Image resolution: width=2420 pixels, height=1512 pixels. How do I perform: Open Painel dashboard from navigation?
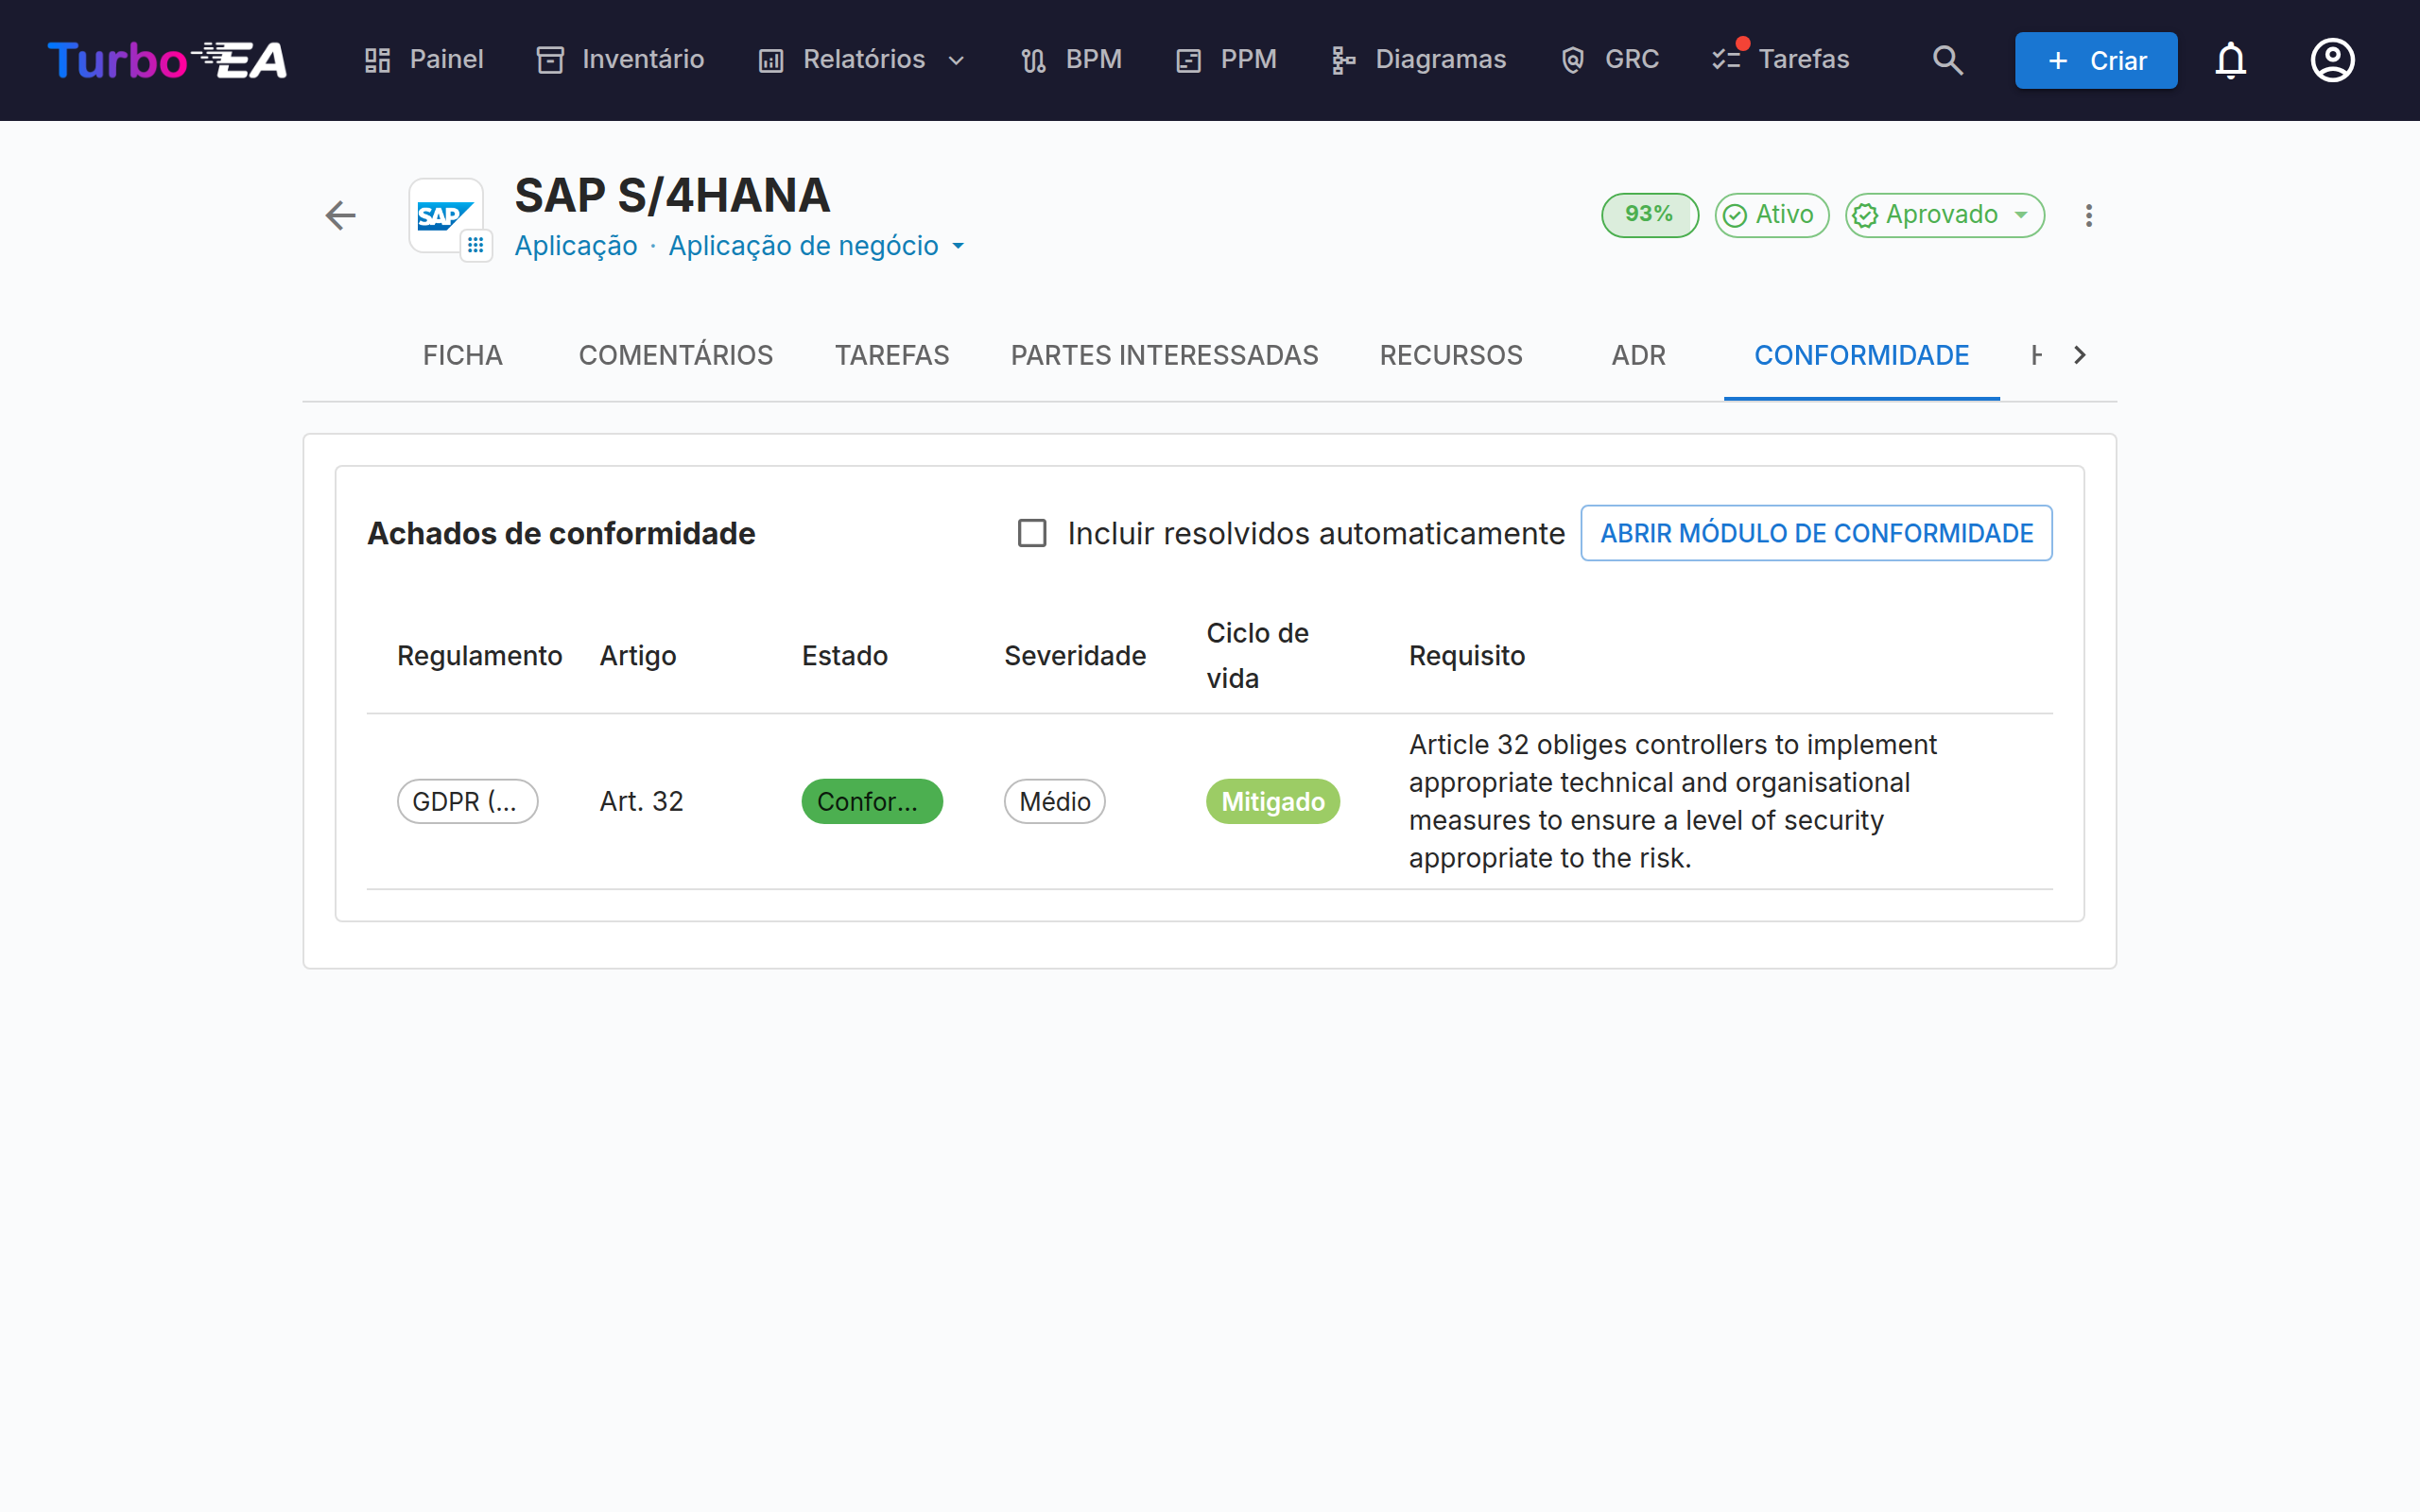424,60
